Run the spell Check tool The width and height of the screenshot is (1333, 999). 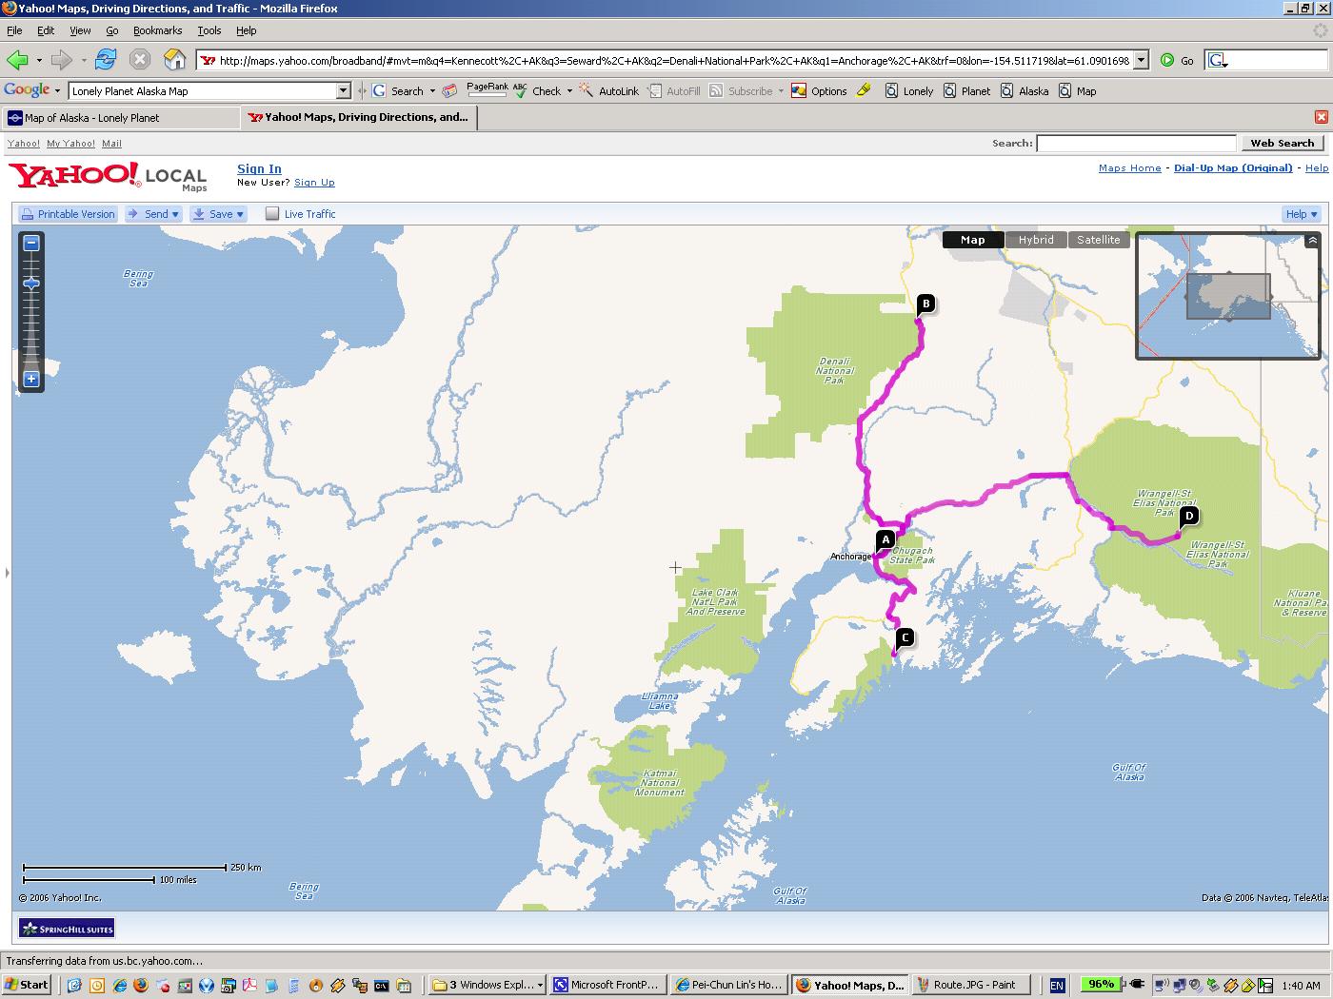tap(537, 90)
